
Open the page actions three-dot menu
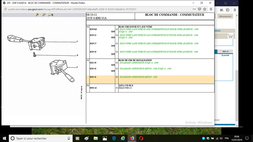coord(194,9)
